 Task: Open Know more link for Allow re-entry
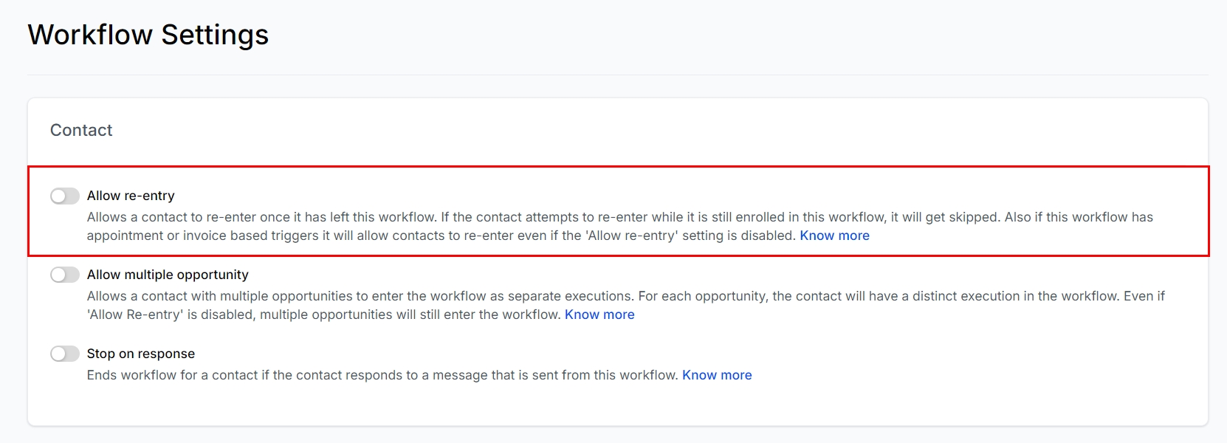834,236
